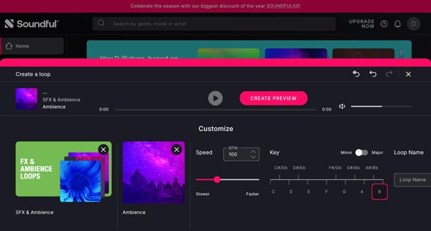Click the search by genre field

pyautogui.click(x=214, y=23)
